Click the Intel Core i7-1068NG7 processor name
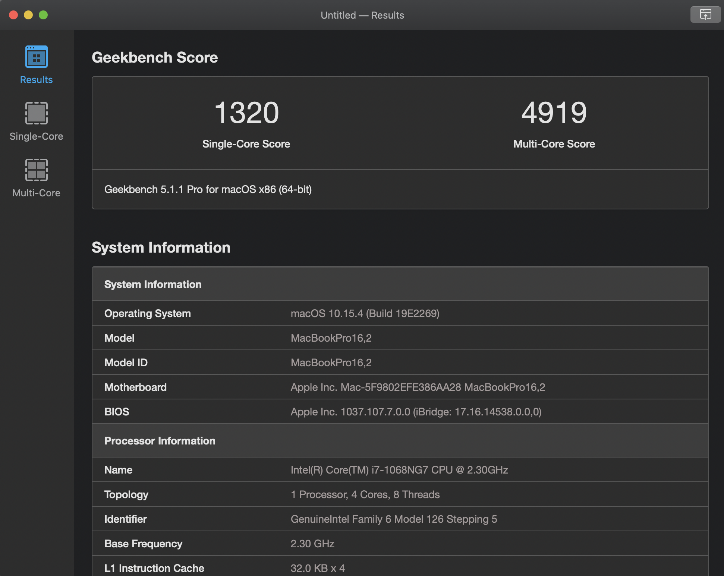The height and width of the screenshot is (576, 724). click(x=399, y=470)
